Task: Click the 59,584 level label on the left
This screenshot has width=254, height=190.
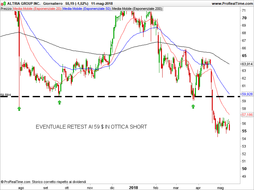Action: [x=6, y=94]
